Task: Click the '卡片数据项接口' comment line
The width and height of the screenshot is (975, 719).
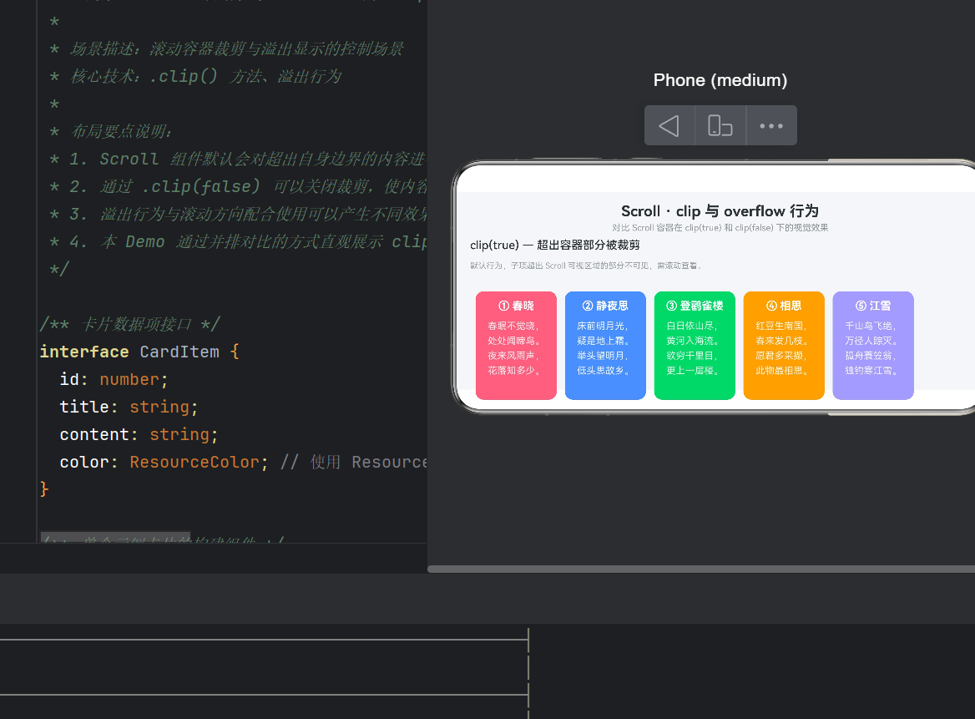Action: coord(130,324)
